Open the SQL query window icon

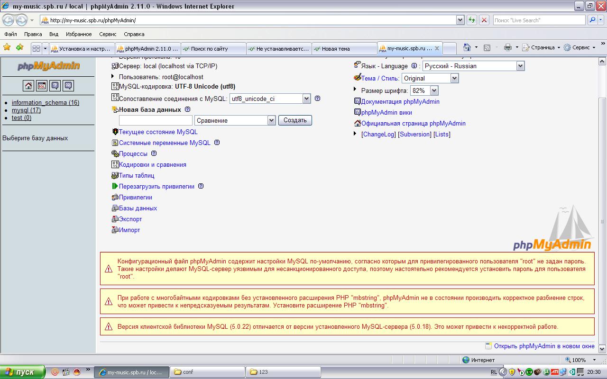point(42,86)
